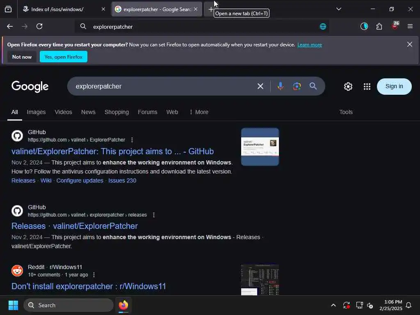The width and height of the screenshot is (420, 315).
Task: Open the Wiki sitelink
Action: [46, 180]
